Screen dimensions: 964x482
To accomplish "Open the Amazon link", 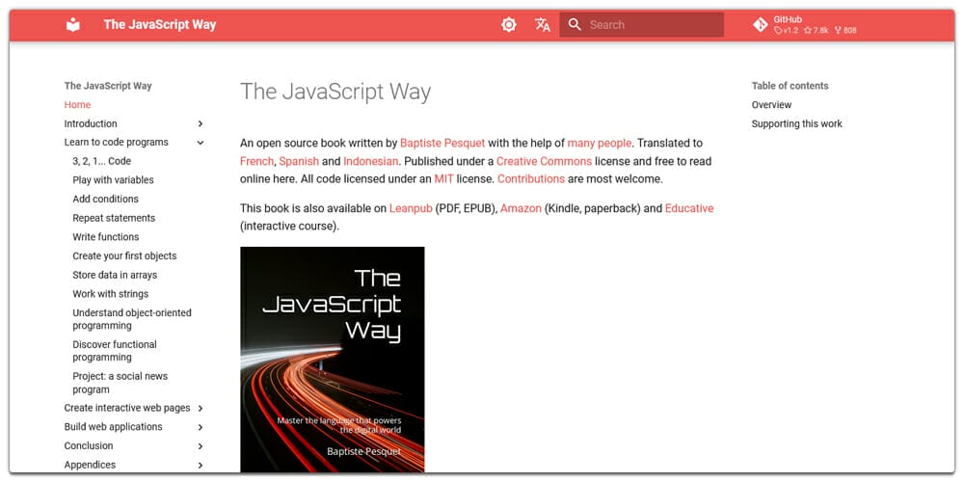I will point(521,208).
